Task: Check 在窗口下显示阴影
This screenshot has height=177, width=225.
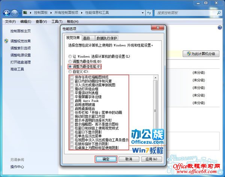Action: coord(72,132)
